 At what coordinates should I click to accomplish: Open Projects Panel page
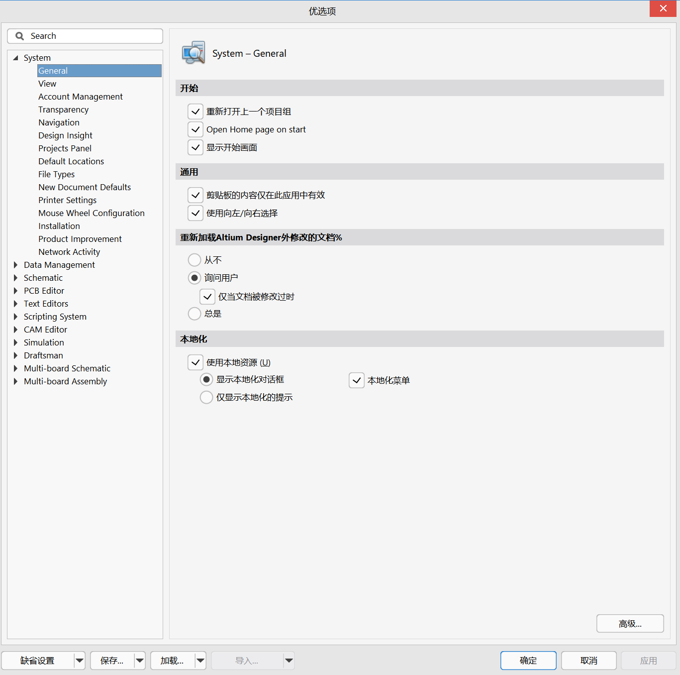(65, 148)
